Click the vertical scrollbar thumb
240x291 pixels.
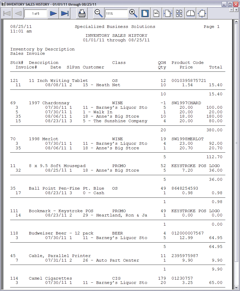click(x=236, y=143)
